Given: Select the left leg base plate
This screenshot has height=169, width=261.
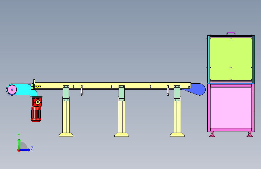Looking at the screenshot, I should pos(66,135).
